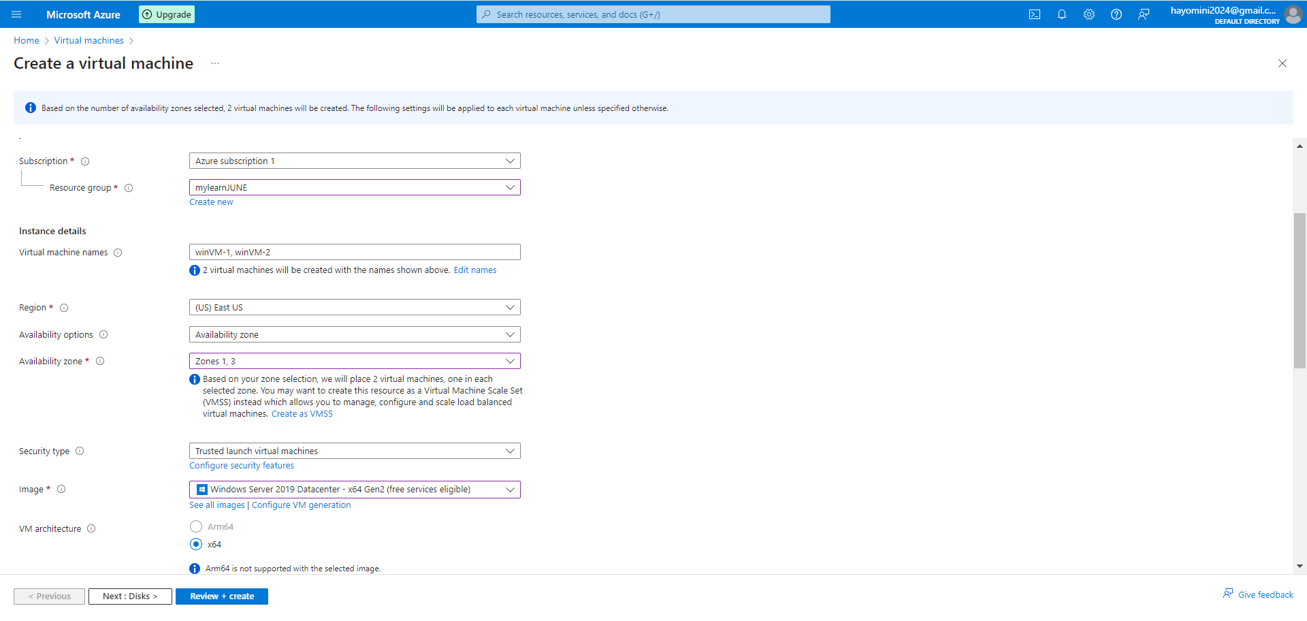1307x621 pixels.
Task: Click the Region info icon
Action: click(x=64, y=308)
